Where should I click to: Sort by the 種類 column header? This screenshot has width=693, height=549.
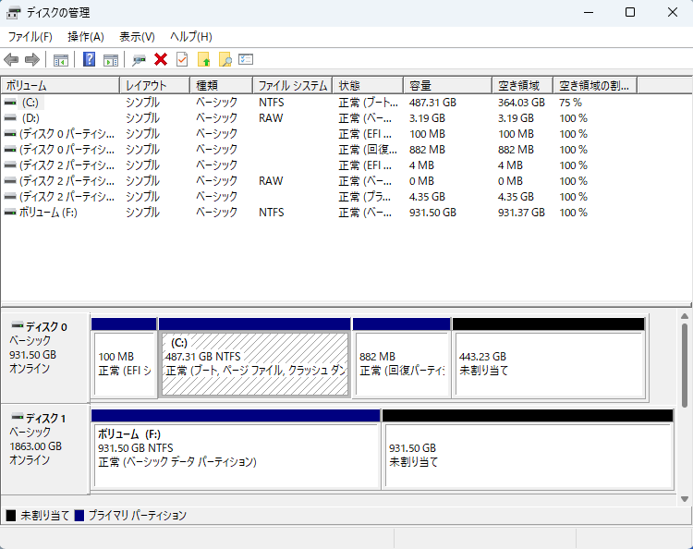click(222, 85)
